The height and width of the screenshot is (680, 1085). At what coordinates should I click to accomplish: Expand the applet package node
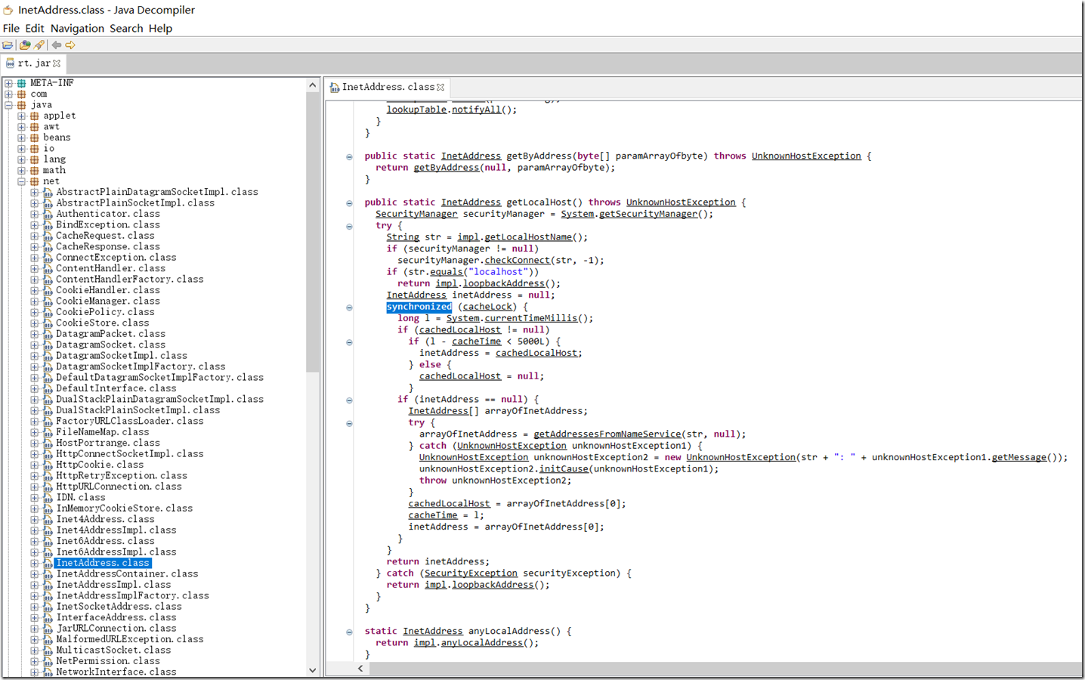click(x=22, y=116)
